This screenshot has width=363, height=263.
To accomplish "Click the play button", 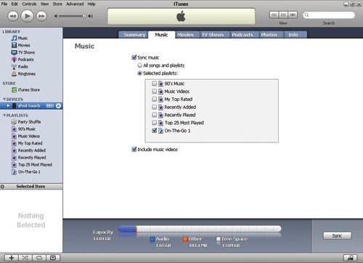I will click(x=27, y=16).
